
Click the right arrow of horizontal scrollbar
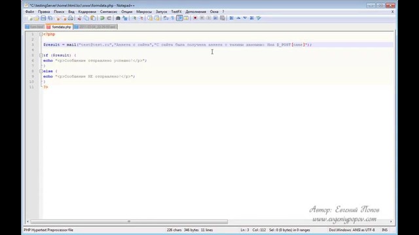391,222
